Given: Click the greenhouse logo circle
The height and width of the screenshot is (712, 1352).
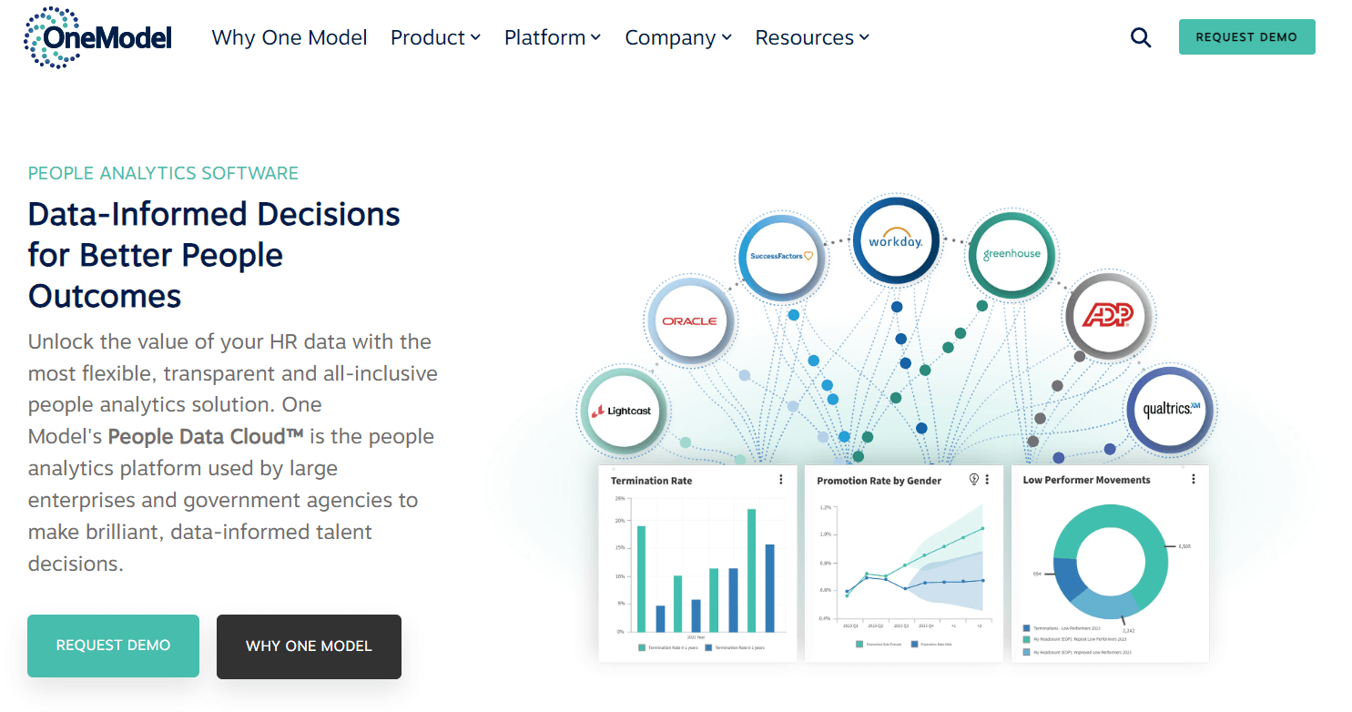Looking at the screenshot, I should (1011, 254).
